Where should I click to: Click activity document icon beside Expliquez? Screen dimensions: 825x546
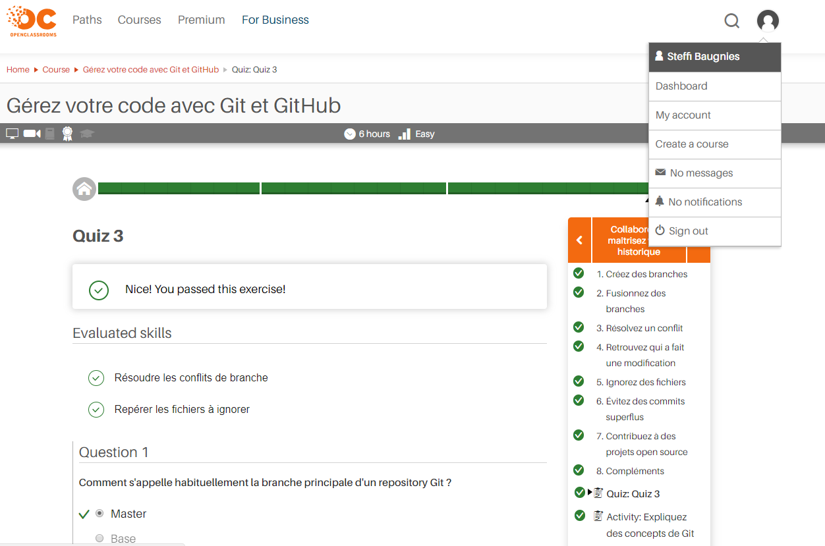[598, 516]
